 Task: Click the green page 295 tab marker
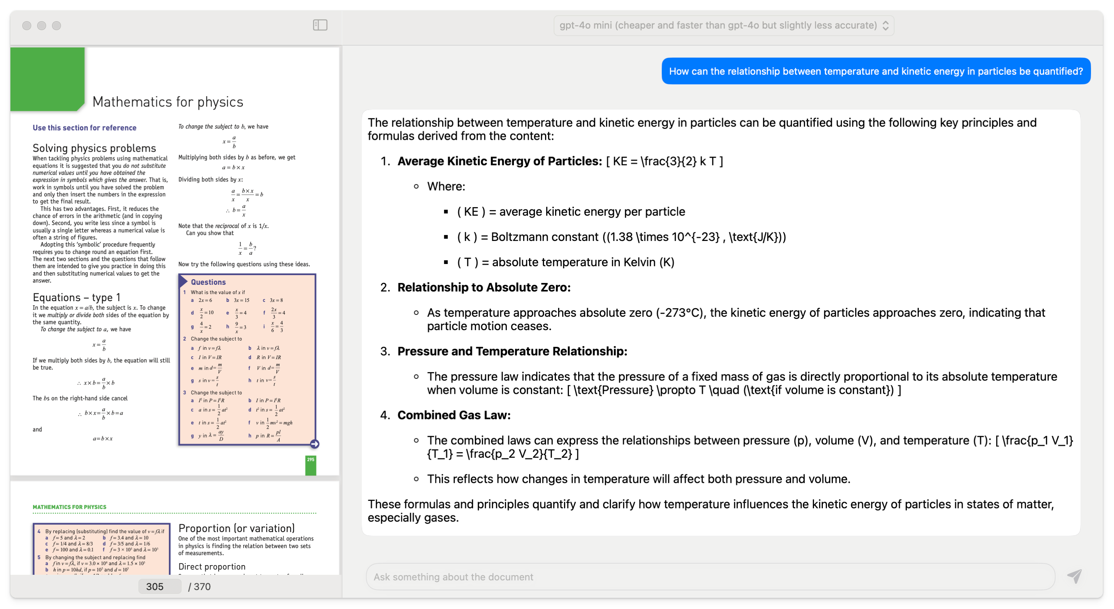coord(310,465)
